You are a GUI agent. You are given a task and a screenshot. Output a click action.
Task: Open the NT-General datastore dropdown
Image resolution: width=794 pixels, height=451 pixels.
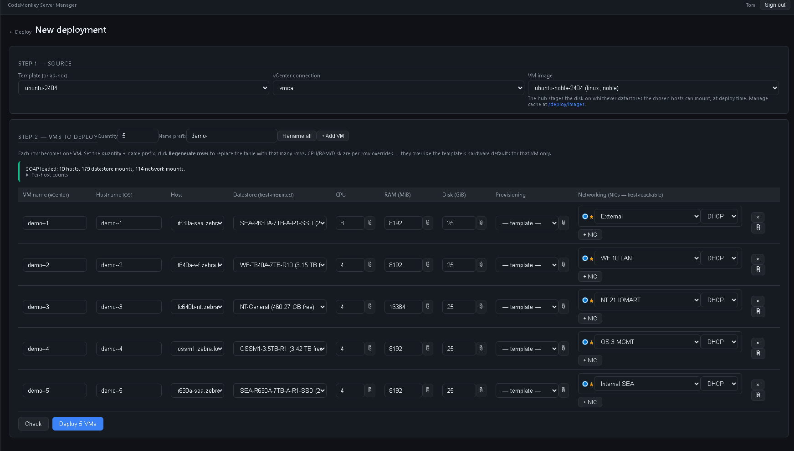coord(280,307)
